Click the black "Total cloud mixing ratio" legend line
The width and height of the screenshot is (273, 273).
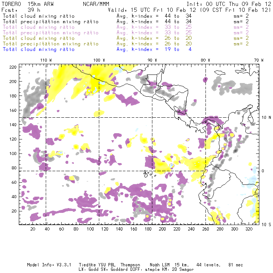click(x=39, y=16)
